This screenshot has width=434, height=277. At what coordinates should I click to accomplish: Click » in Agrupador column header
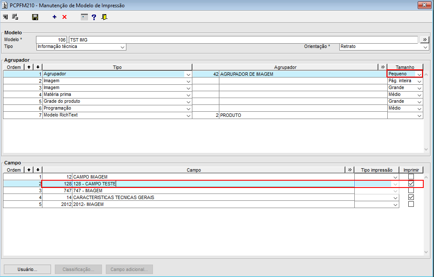(383, 67)
